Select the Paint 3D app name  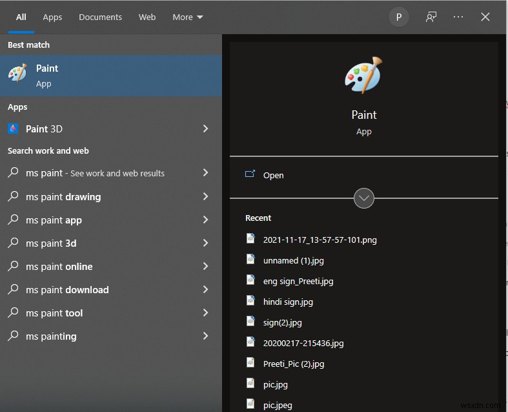pyautogui.click(x=44, y=129)
